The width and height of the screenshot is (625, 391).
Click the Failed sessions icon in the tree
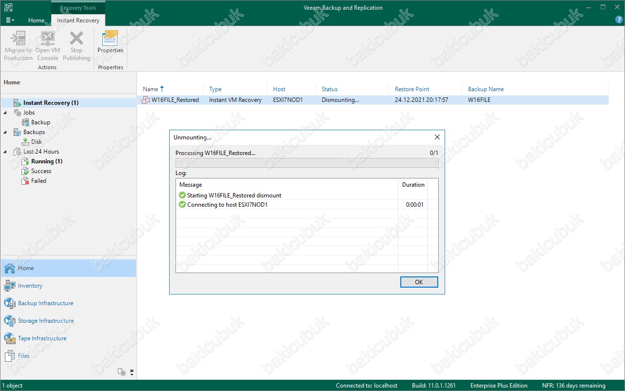click(25, 181)
